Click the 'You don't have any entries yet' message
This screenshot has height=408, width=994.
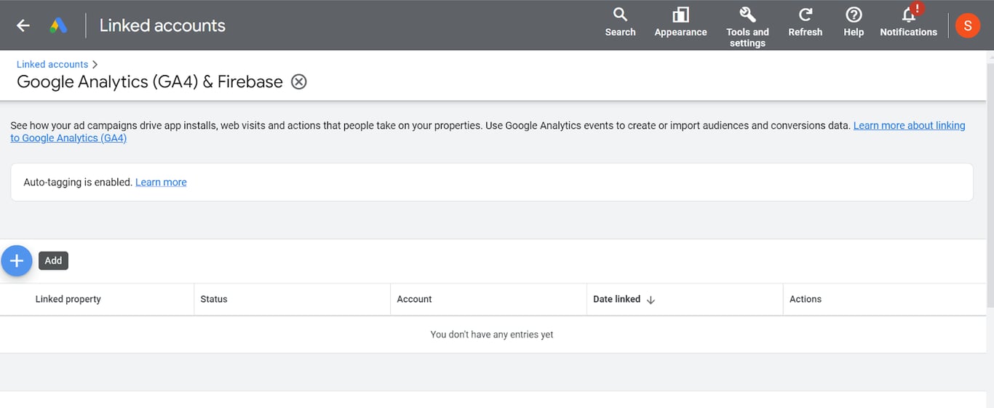pos(492,335)
